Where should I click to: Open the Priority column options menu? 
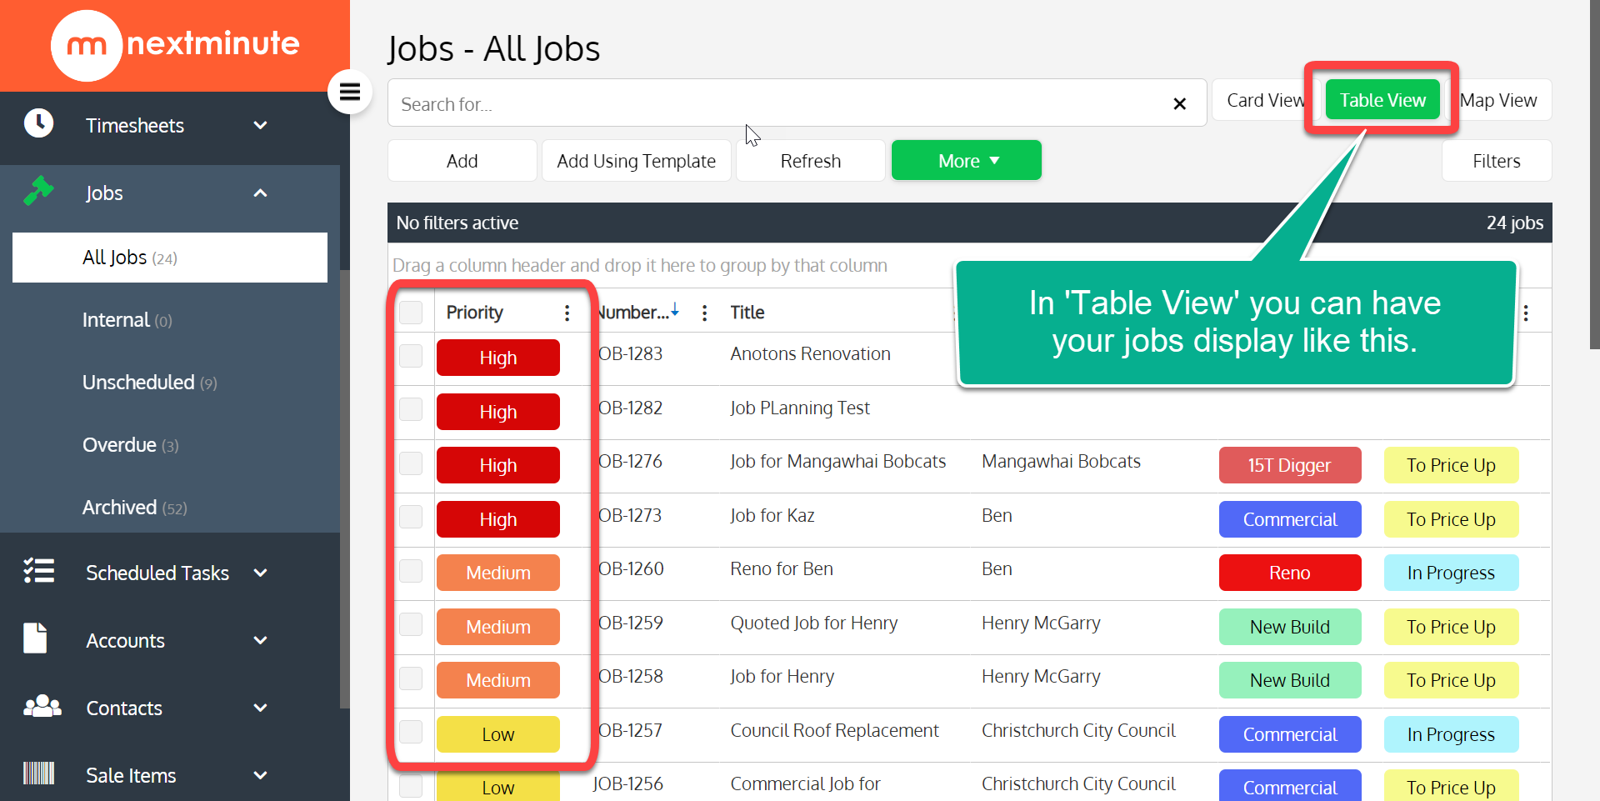567,313
